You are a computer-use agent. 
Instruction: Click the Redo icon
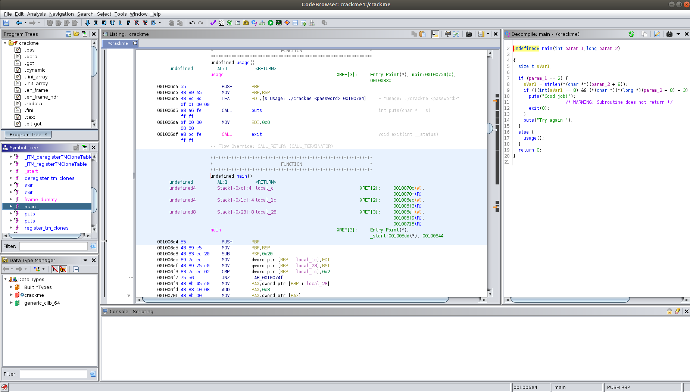coord(200,23)
